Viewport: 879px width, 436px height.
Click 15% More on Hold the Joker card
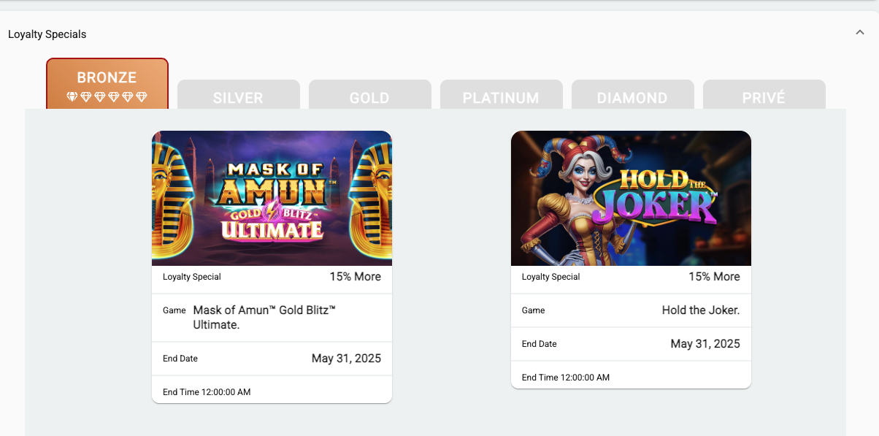(714, 277)
